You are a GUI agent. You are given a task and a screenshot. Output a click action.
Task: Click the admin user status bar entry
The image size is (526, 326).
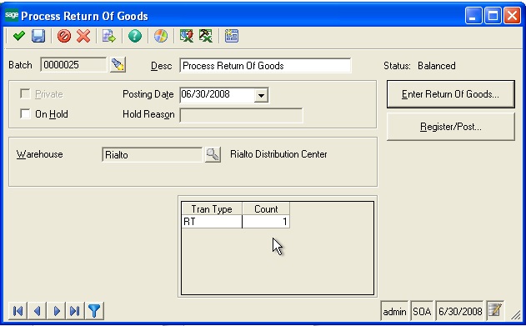(394, 311)
